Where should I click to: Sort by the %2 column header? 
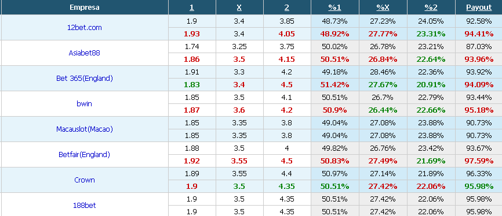pyautogui.click(x=431, y=8)
